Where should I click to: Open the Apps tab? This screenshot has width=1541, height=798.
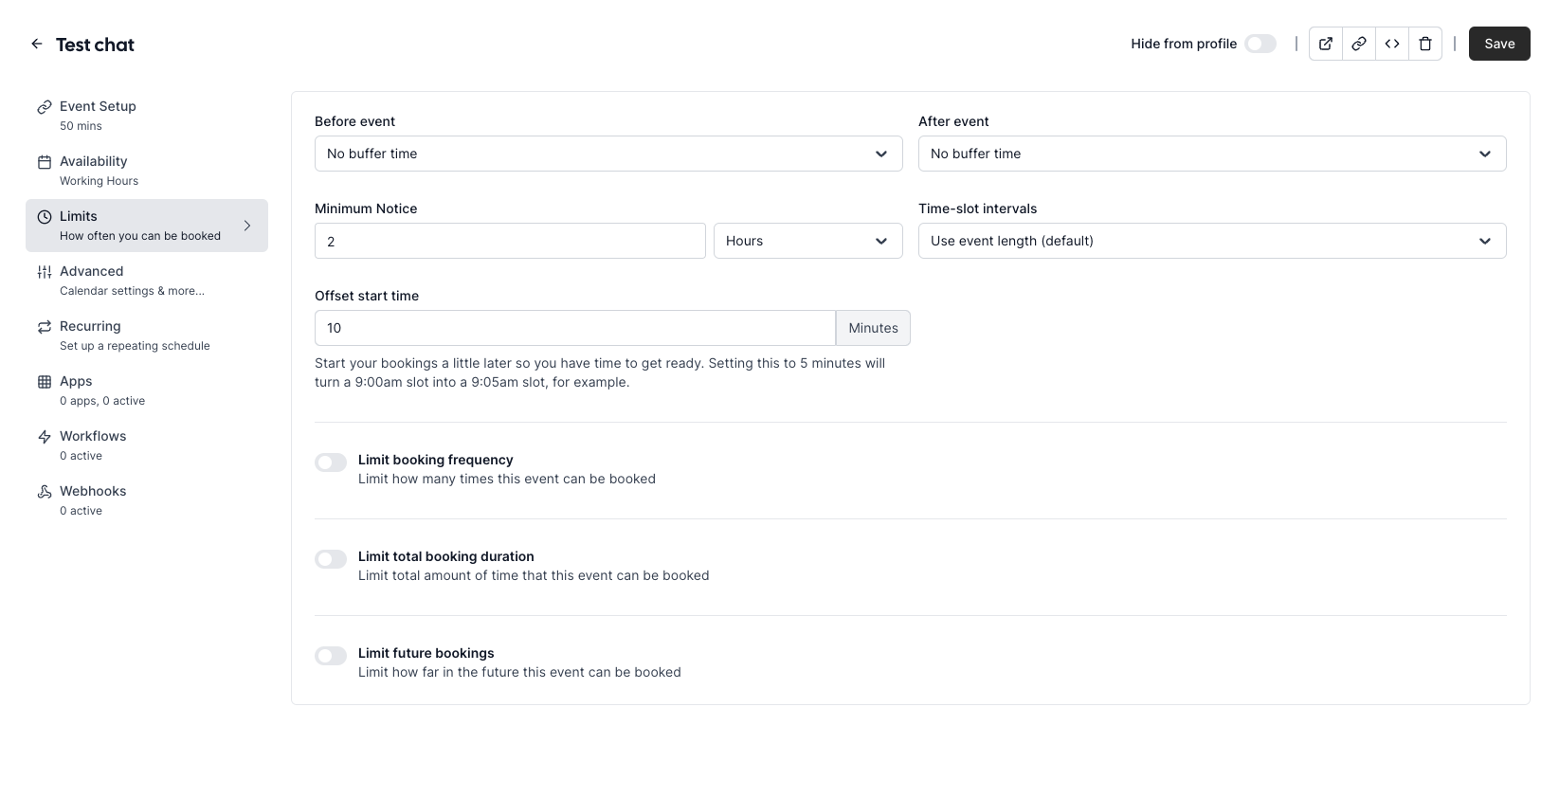[x=147, y=390]
